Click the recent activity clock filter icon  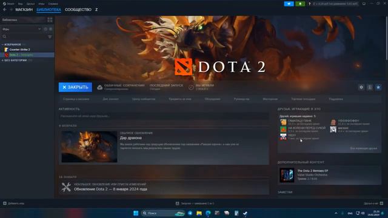click(45, 29)
